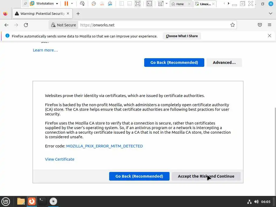Click Accept the Risk and Continue
The height and width of the screenshot is (207, 276).
(206, 176)
